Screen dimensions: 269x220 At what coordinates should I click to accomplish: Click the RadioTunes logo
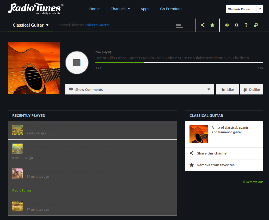coord(36,9)
